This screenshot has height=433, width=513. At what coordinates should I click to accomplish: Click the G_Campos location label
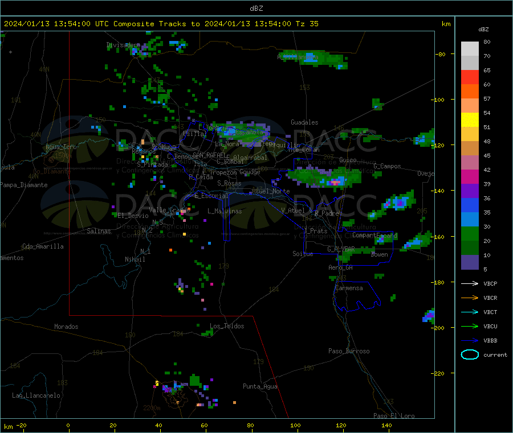pyautogui.click(x=387, y=166)
